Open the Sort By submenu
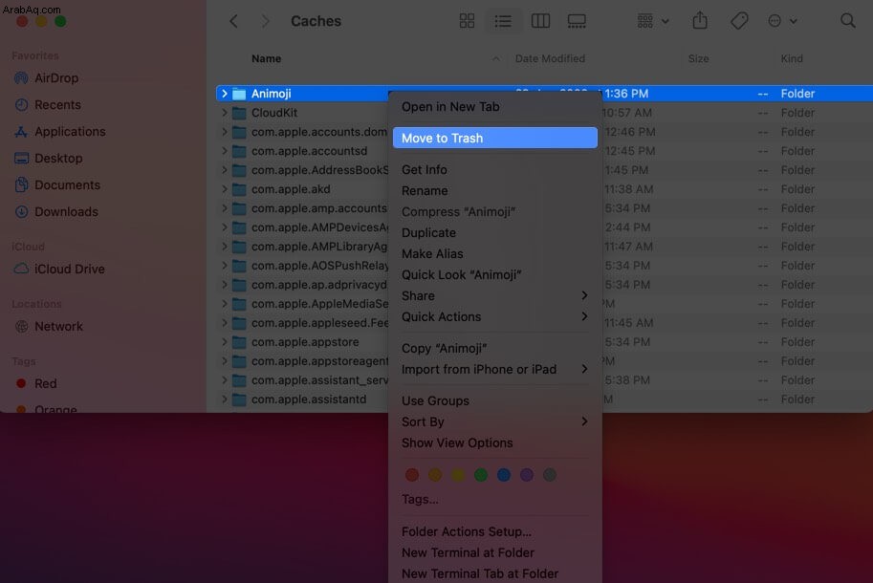This screenshot has height=583, width=873. click(x=495, y=421)
